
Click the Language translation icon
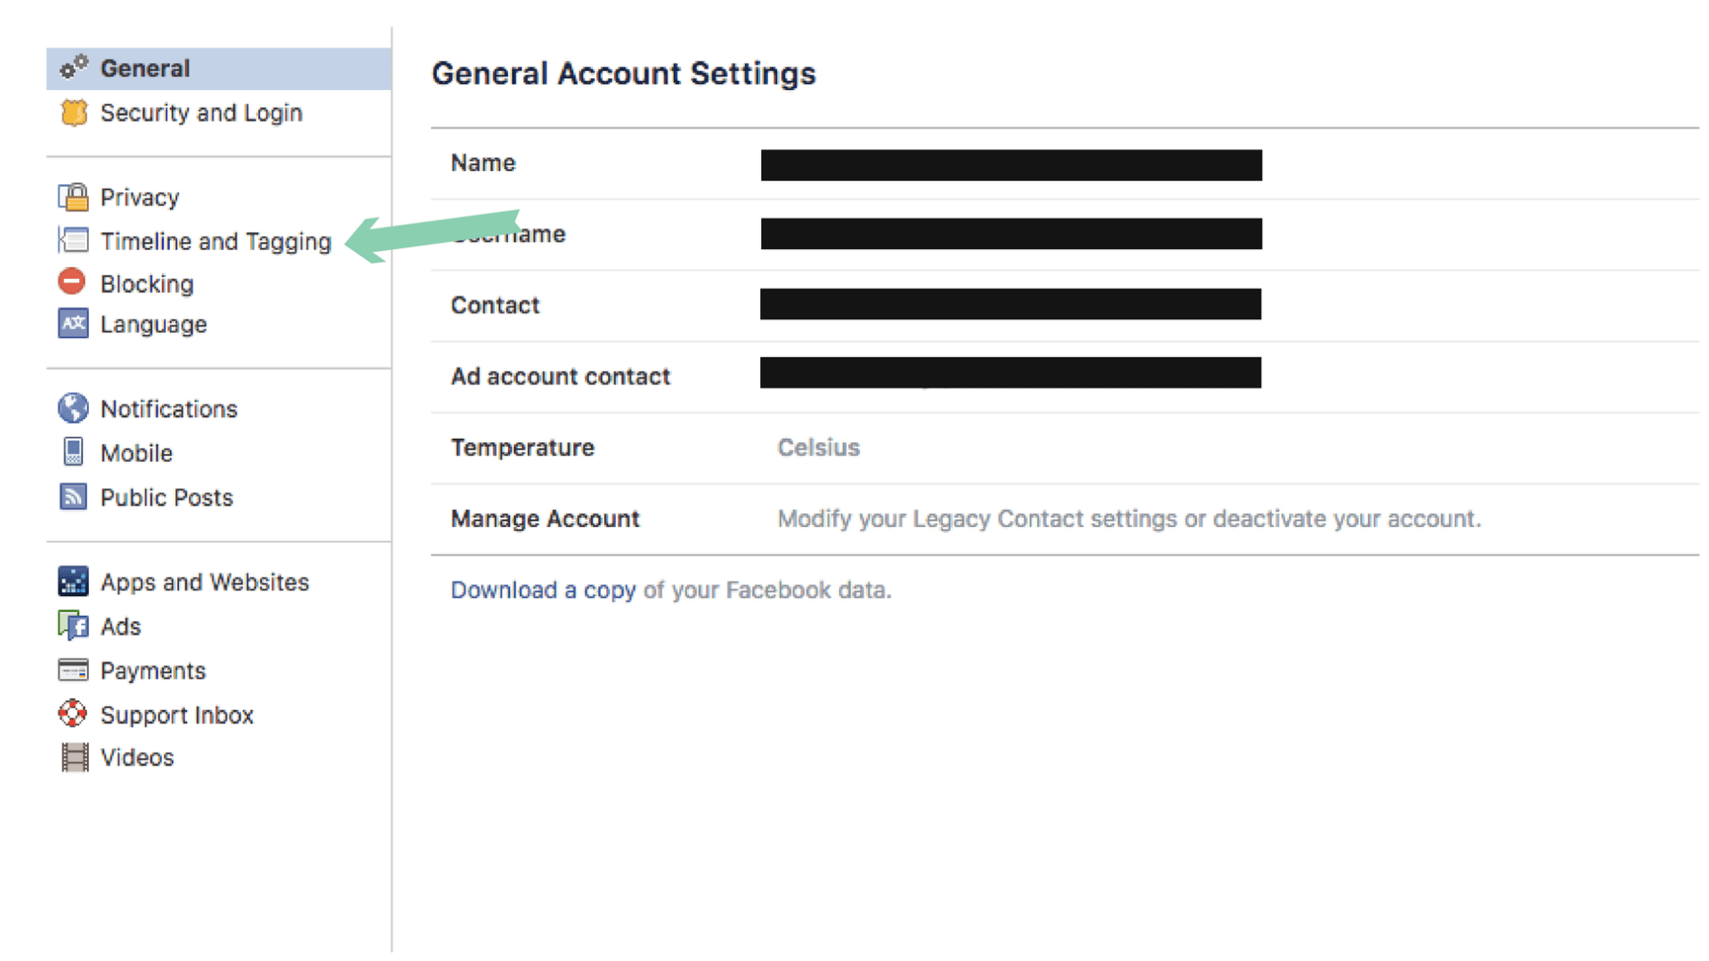coord(74,324)
